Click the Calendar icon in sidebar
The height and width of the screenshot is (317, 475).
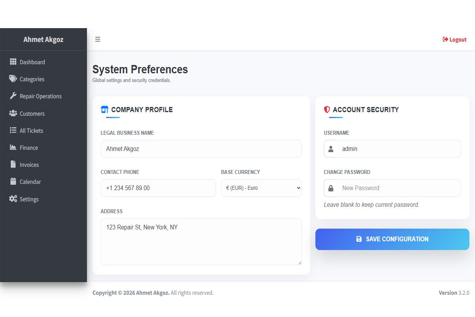click(x=13, y=181)
